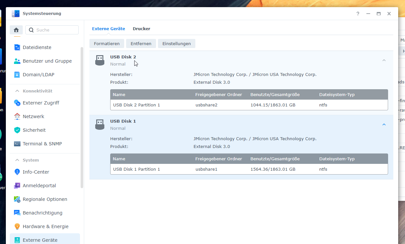
Task: Click the home icon button
Action: tap(16, 30)
